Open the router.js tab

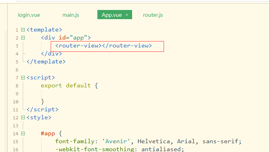[153, 15]
